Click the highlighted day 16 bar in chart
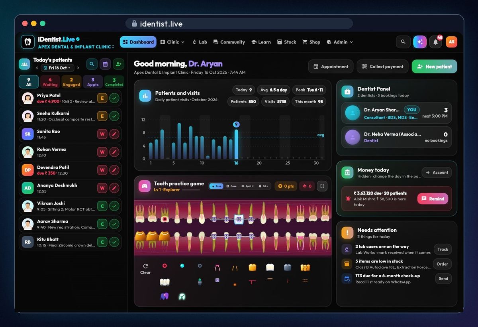 [236, 144]
